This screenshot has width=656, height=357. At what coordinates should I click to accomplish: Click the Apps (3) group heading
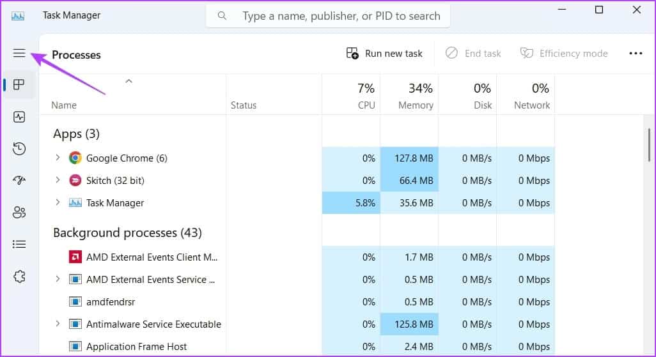point(76,133)
